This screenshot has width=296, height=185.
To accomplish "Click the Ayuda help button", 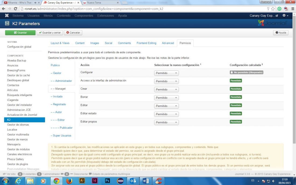I will [x=281, y=33].
